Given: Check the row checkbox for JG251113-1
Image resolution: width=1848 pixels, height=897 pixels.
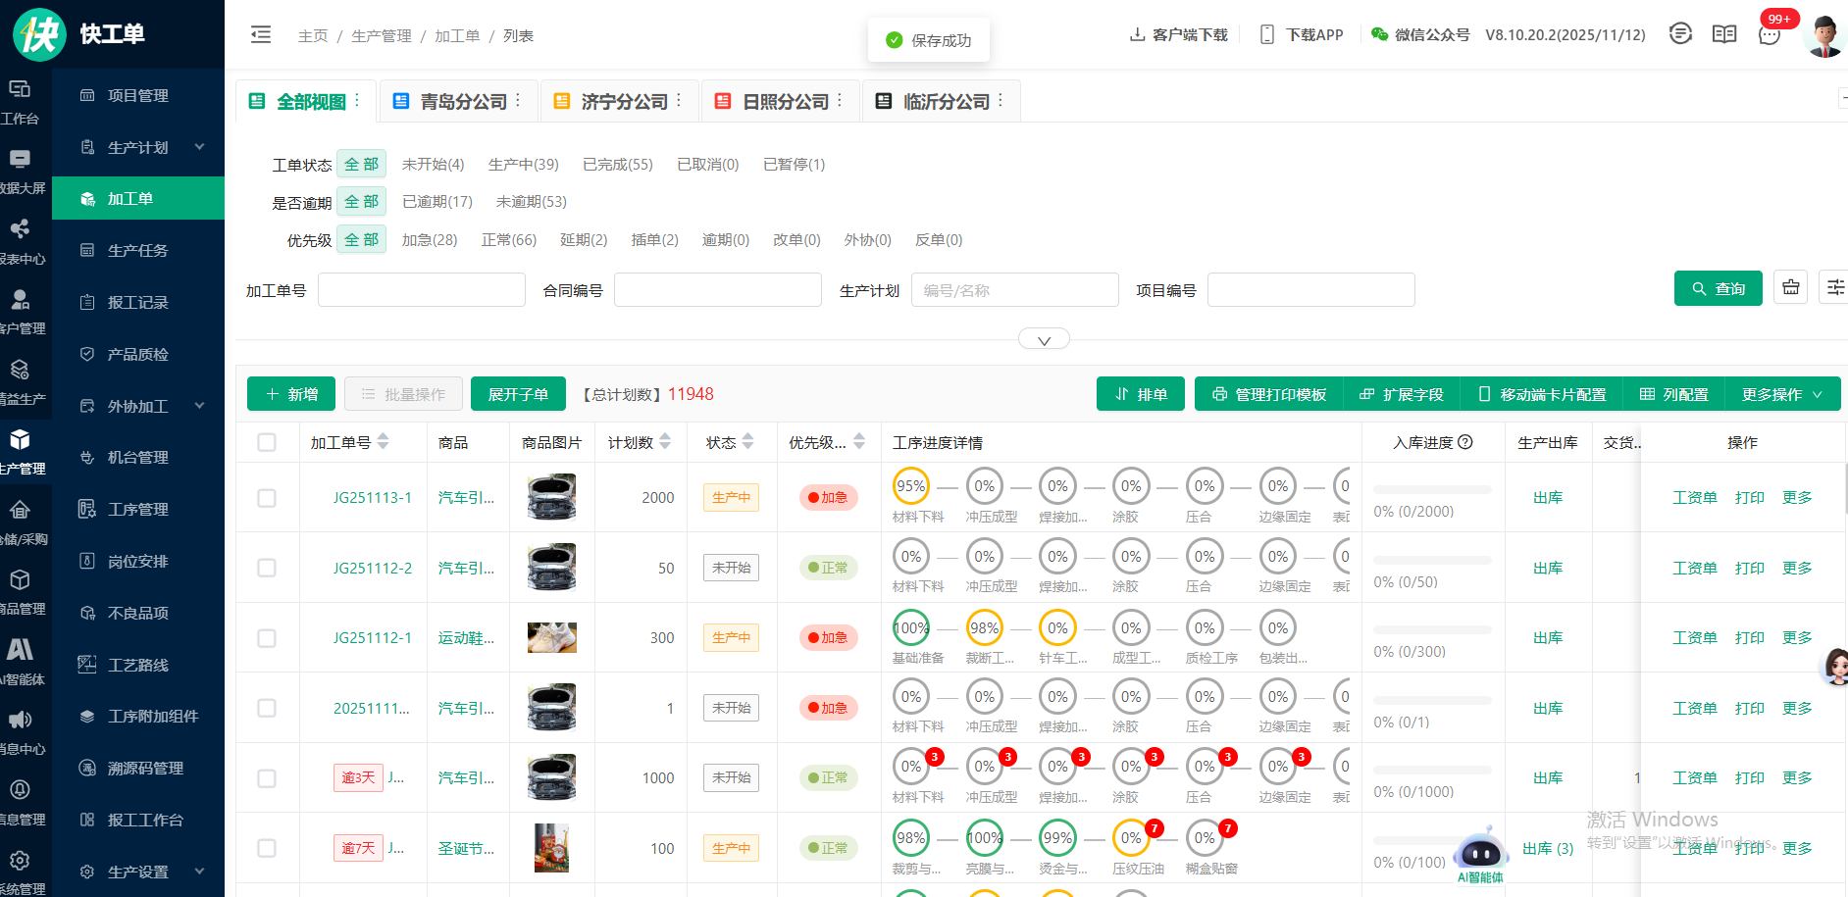Looking at the screenshot, I should [x=267, y=498].
